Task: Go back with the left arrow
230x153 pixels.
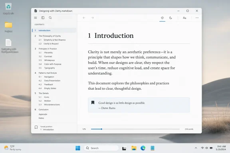Action: tap(84, 18)
